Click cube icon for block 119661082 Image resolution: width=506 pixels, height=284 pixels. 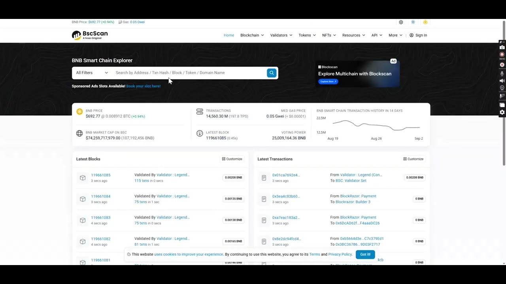tap(83, 242)
